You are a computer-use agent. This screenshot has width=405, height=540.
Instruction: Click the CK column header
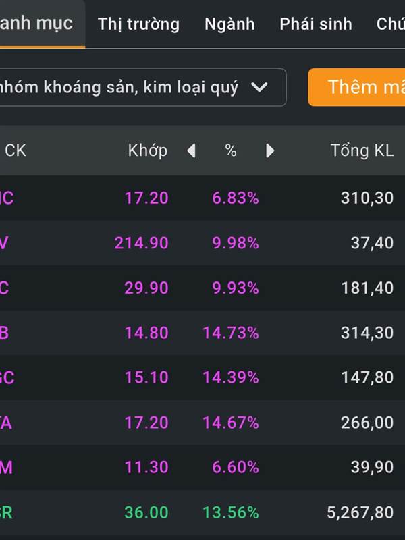(x=15, y=151)
